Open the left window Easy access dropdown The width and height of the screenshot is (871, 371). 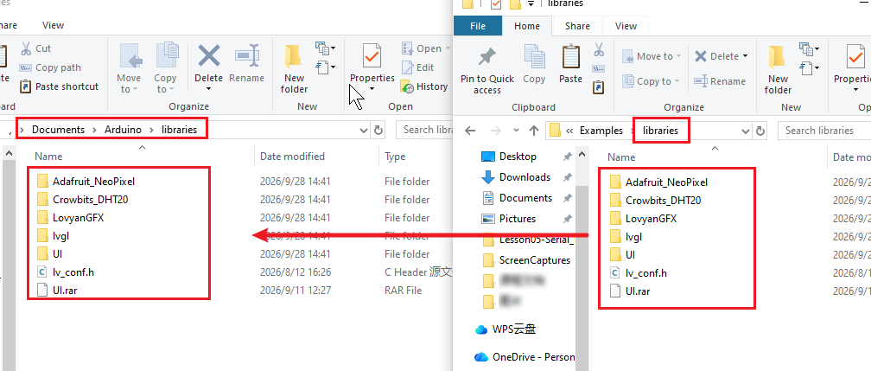326,67
